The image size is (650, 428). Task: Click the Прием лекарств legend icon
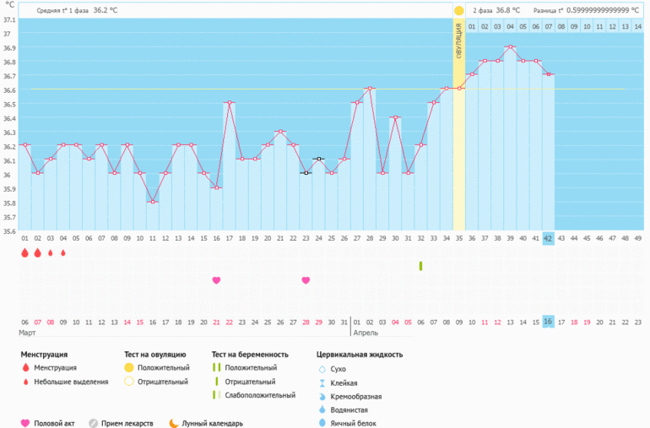pos(94,423)
